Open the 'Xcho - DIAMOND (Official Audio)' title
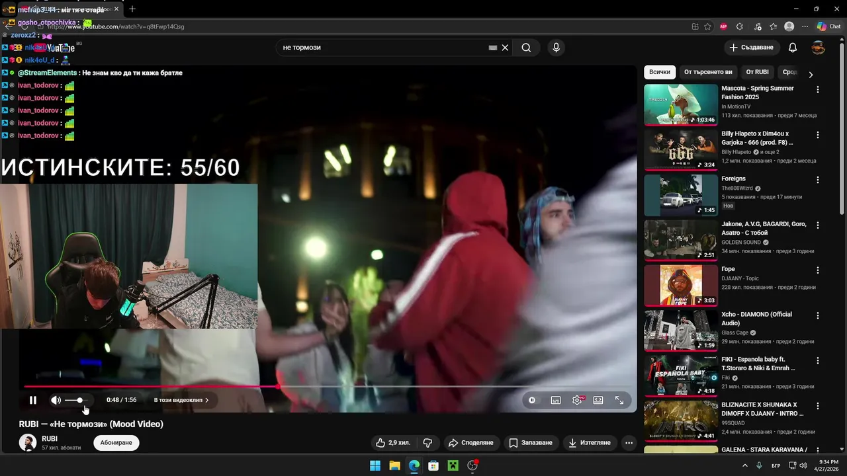Screen dimensions: 847x476 point(756,319)
